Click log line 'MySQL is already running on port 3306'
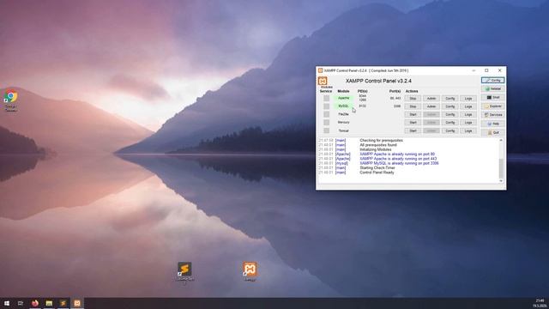Image resolution: width=549 pixels, height=309 pixels. pyautogui.click(x=399, y=163)
